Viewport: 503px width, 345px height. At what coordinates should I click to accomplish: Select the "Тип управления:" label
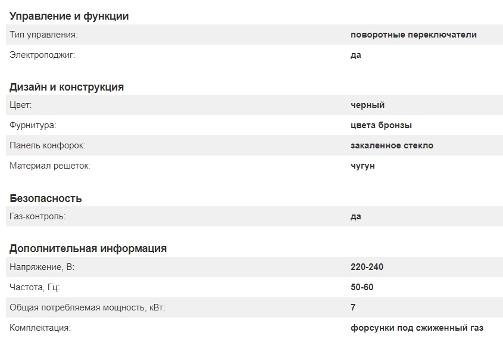point(43,35)
